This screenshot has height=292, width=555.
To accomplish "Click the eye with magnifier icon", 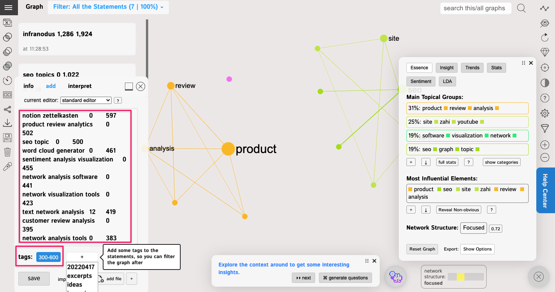I will pos(545,23).
